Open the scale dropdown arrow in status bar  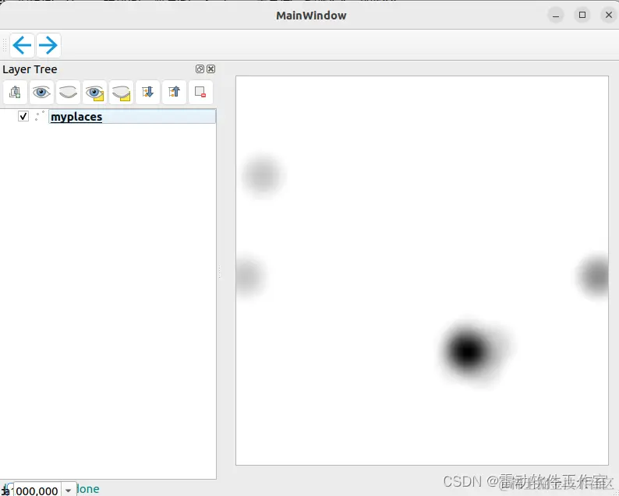(69, 491)
